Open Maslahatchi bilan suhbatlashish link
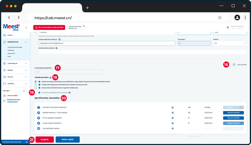The width and height of the screenshot is (251, 145). pyautogui.click(x=13, y=101)
